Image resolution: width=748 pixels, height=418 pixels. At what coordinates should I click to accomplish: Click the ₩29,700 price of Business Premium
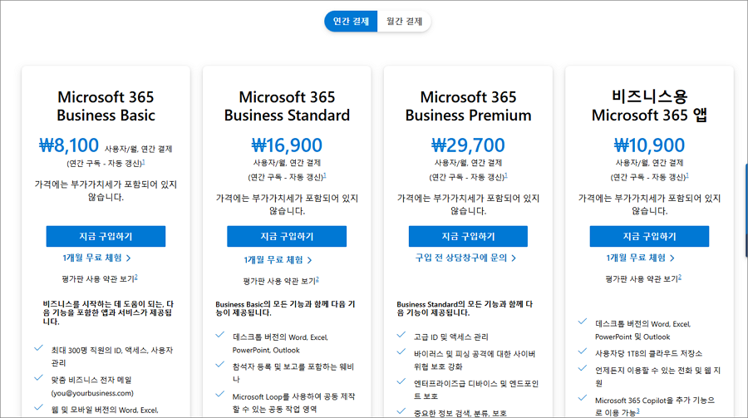tap(468, 145)
